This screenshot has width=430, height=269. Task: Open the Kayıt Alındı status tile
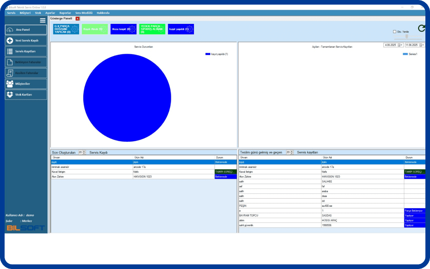click(x=94, y=29)
